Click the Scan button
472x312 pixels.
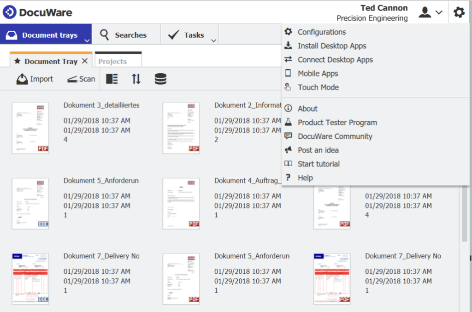(x=81, y=79)
